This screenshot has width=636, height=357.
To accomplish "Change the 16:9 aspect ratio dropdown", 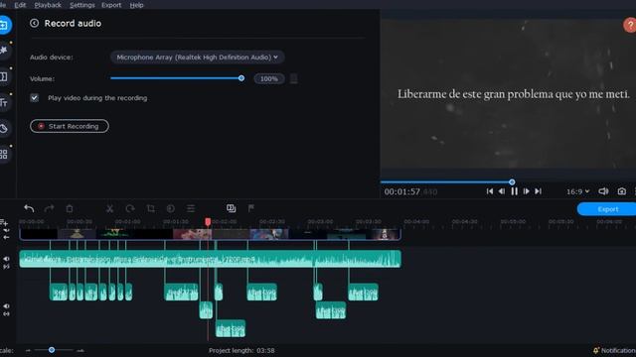I will point(577,191).
